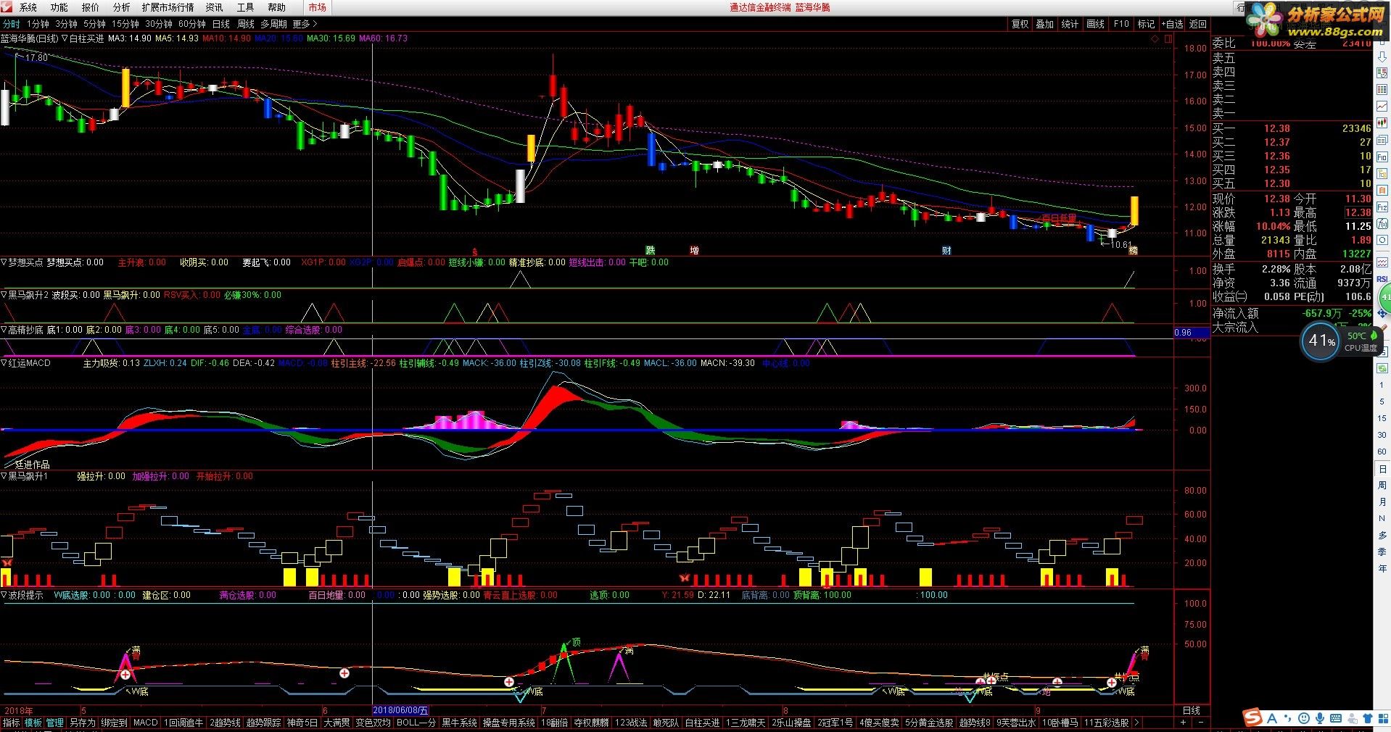Select 月 monthly period in sidebar
The image size is (1391, 732).
coord(1382,502)
